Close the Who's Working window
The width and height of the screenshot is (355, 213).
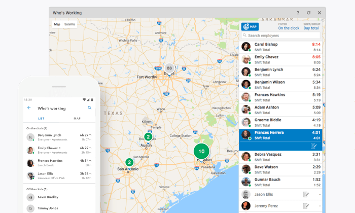coord(319,13)
